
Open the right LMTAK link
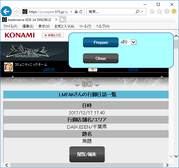pos(133,69)
